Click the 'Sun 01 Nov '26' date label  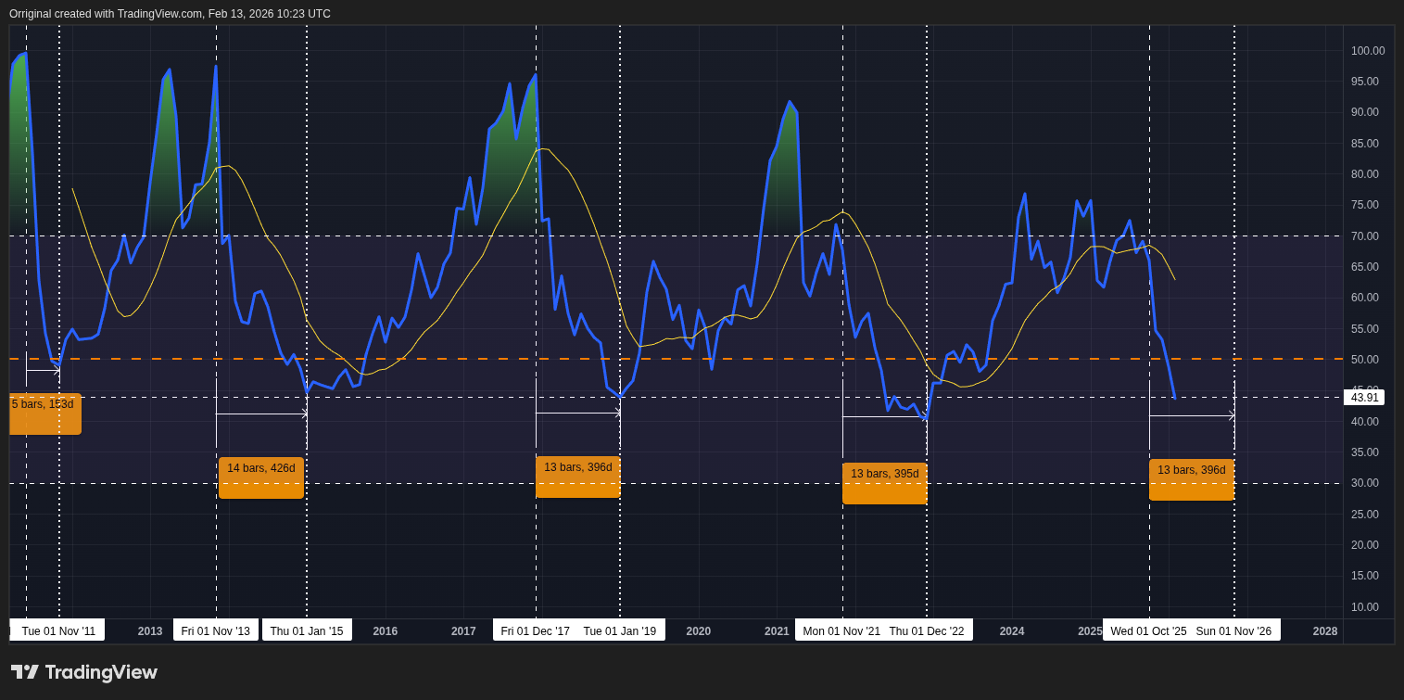[1233, 630]
